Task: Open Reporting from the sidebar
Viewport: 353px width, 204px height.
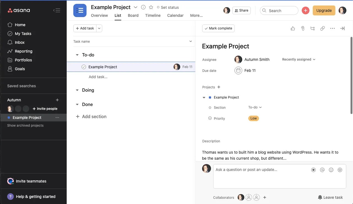Action: coord(23,51)
